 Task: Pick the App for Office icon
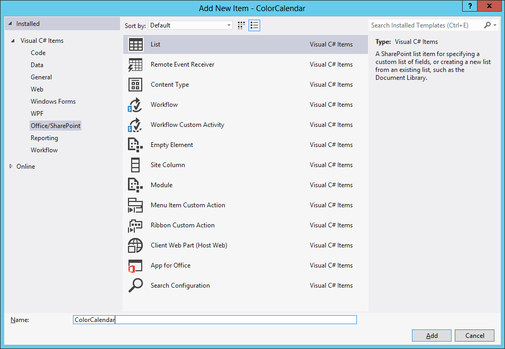coord(135,265)
